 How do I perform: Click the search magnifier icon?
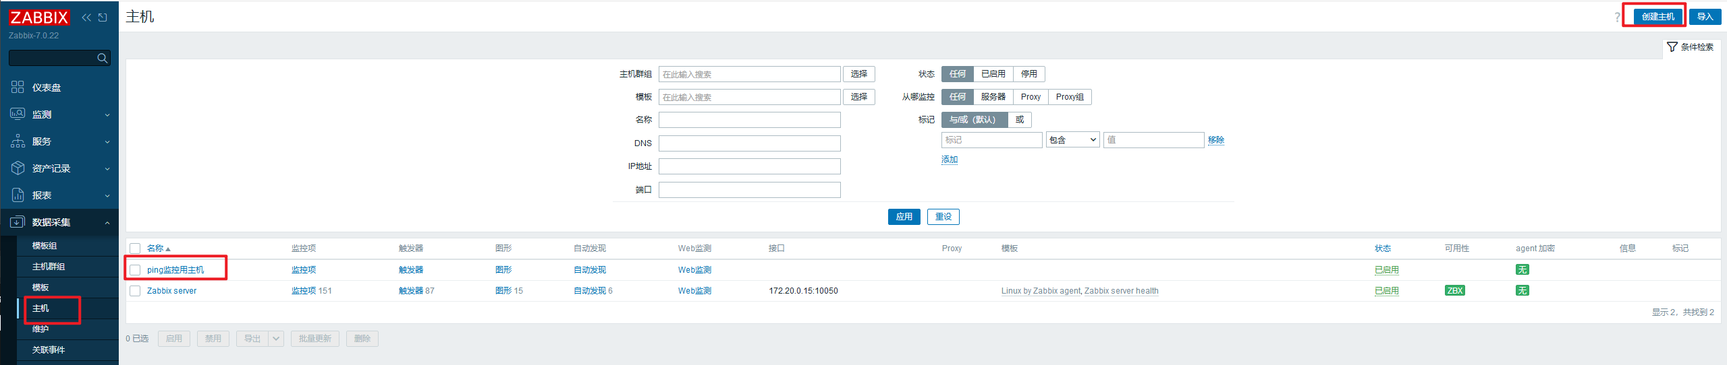102,59
